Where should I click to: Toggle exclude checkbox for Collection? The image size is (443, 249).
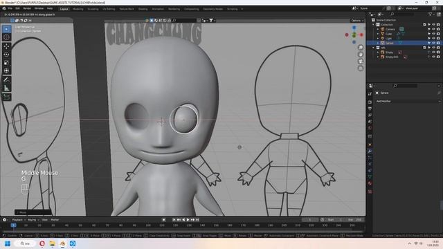[424, 25]
